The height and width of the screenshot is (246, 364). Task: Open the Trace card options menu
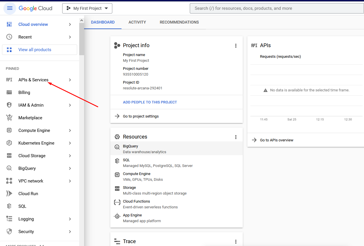(236, 242)
